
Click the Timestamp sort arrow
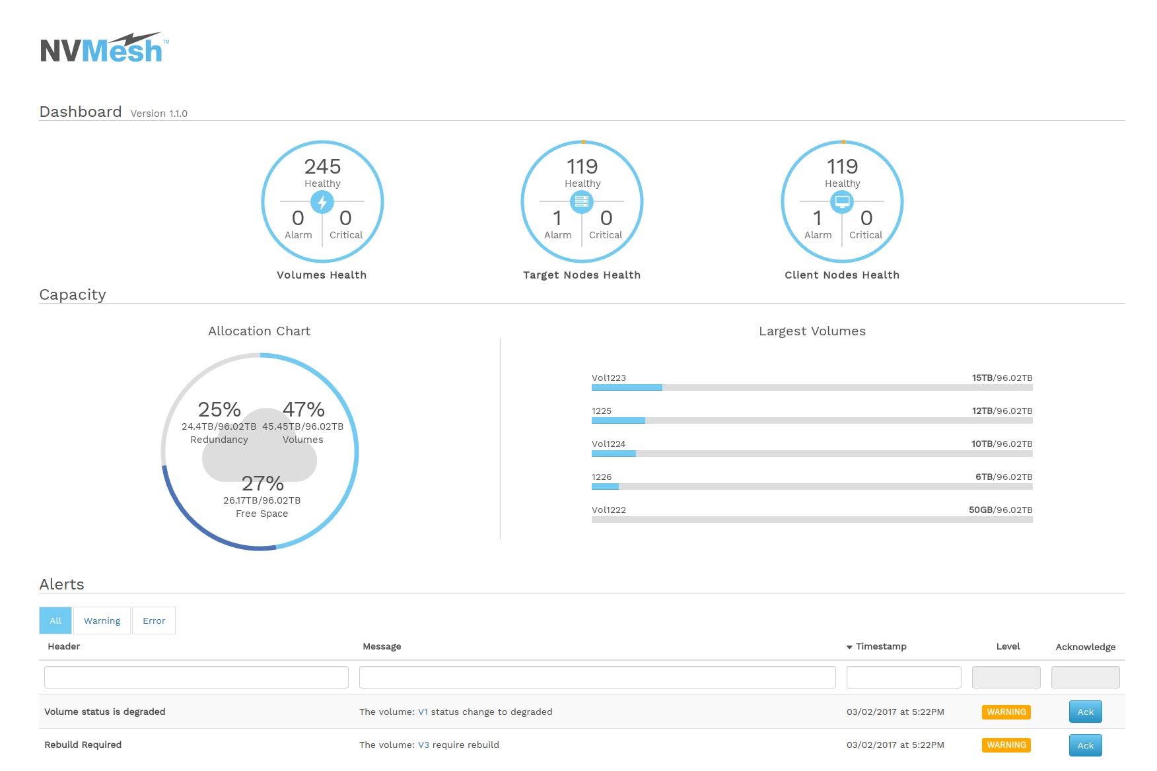(x=849, y=647)
